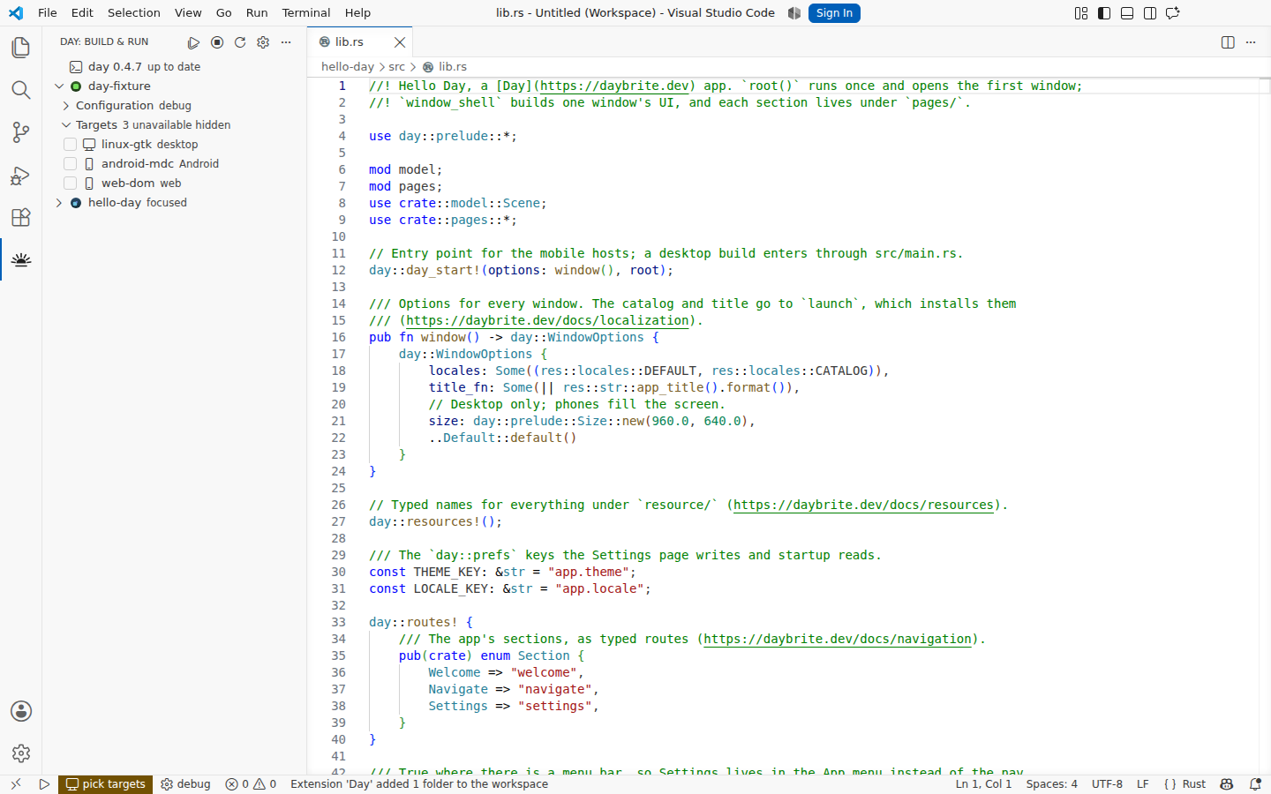The width and height of the screenshot is (1271, 794).
Task: Open the File menu
Action: [x=48, y=13]
